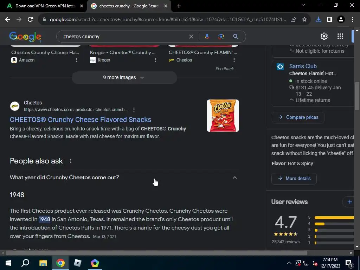Click the muted volume tray icon
Screen dimensions: 360x270
click(x=314, y=263)
